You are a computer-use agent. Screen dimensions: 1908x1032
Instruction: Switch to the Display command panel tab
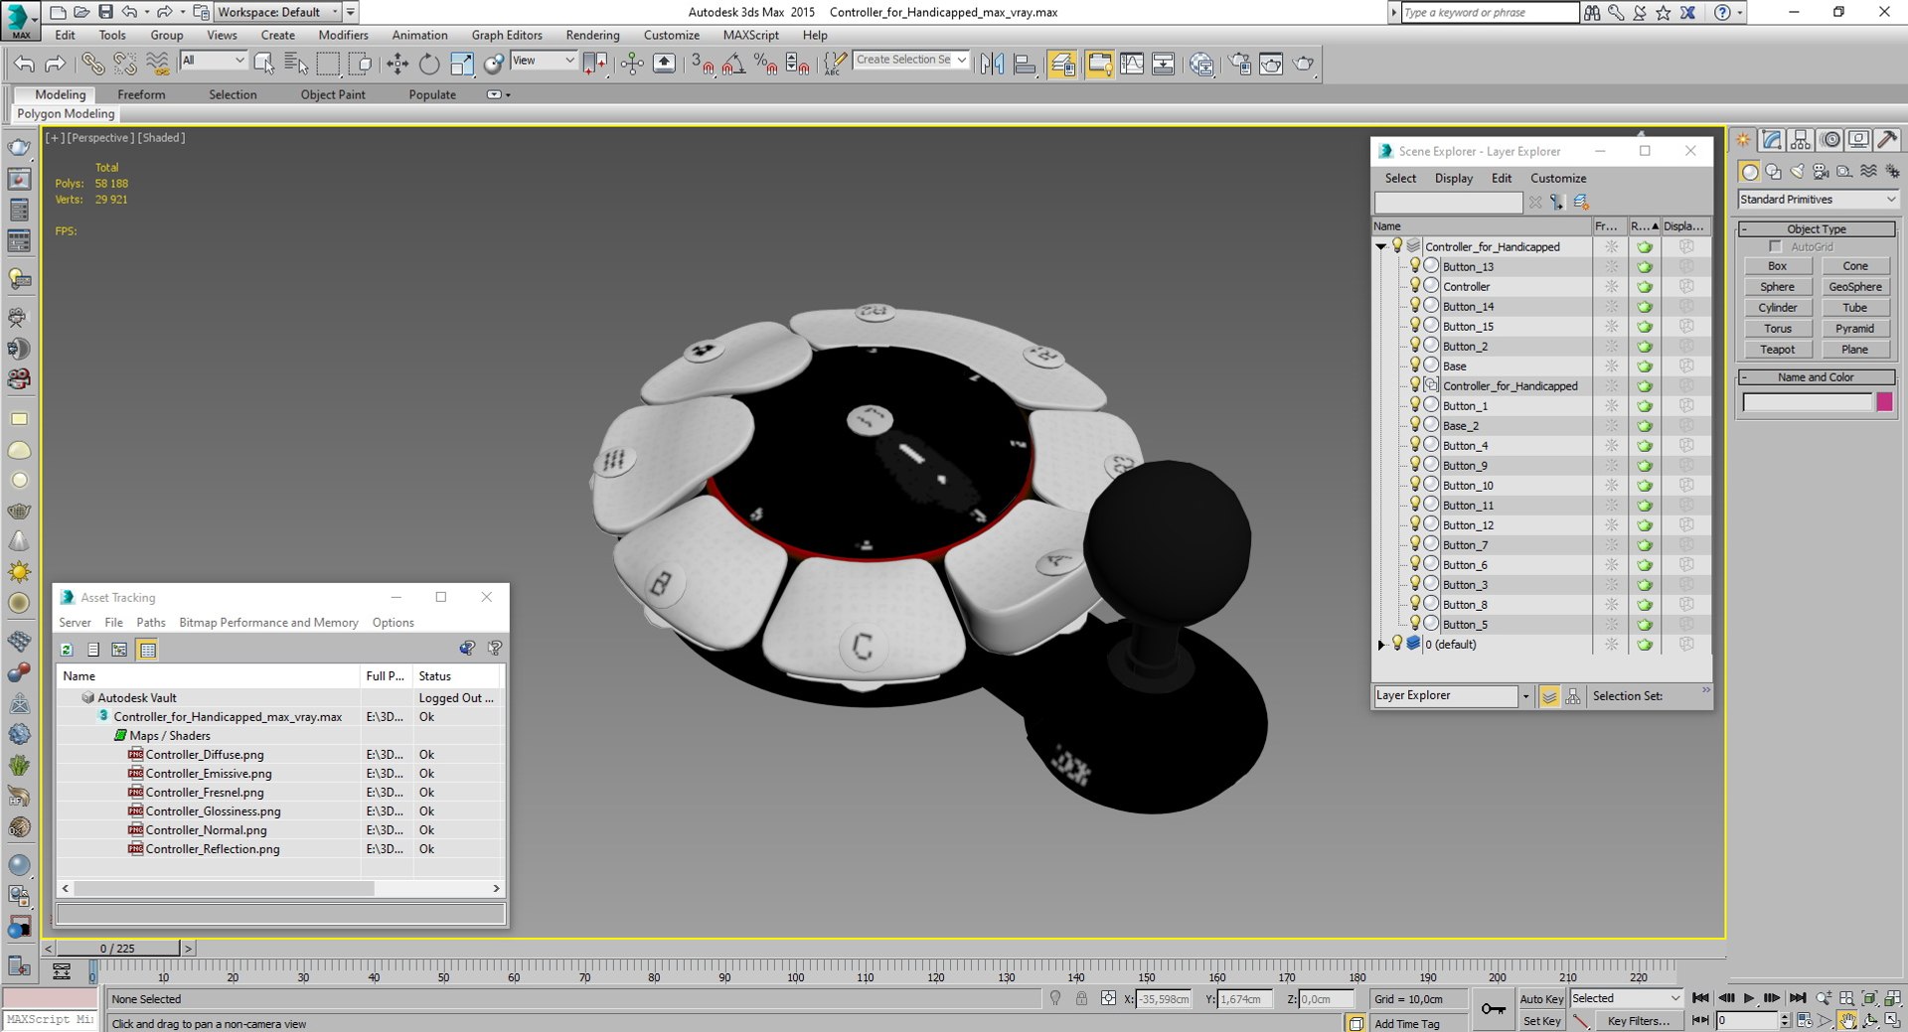point(1858,140)
